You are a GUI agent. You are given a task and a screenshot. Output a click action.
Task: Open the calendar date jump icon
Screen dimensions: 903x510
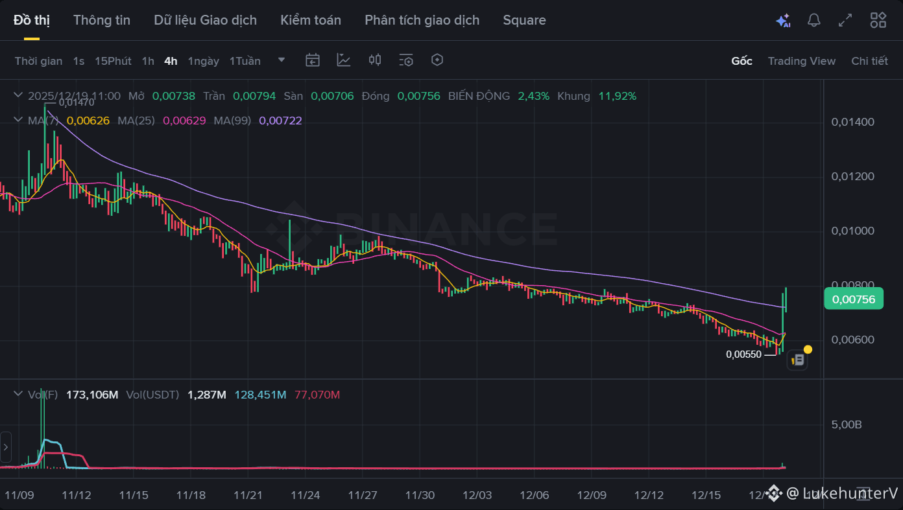coord(313,60)
